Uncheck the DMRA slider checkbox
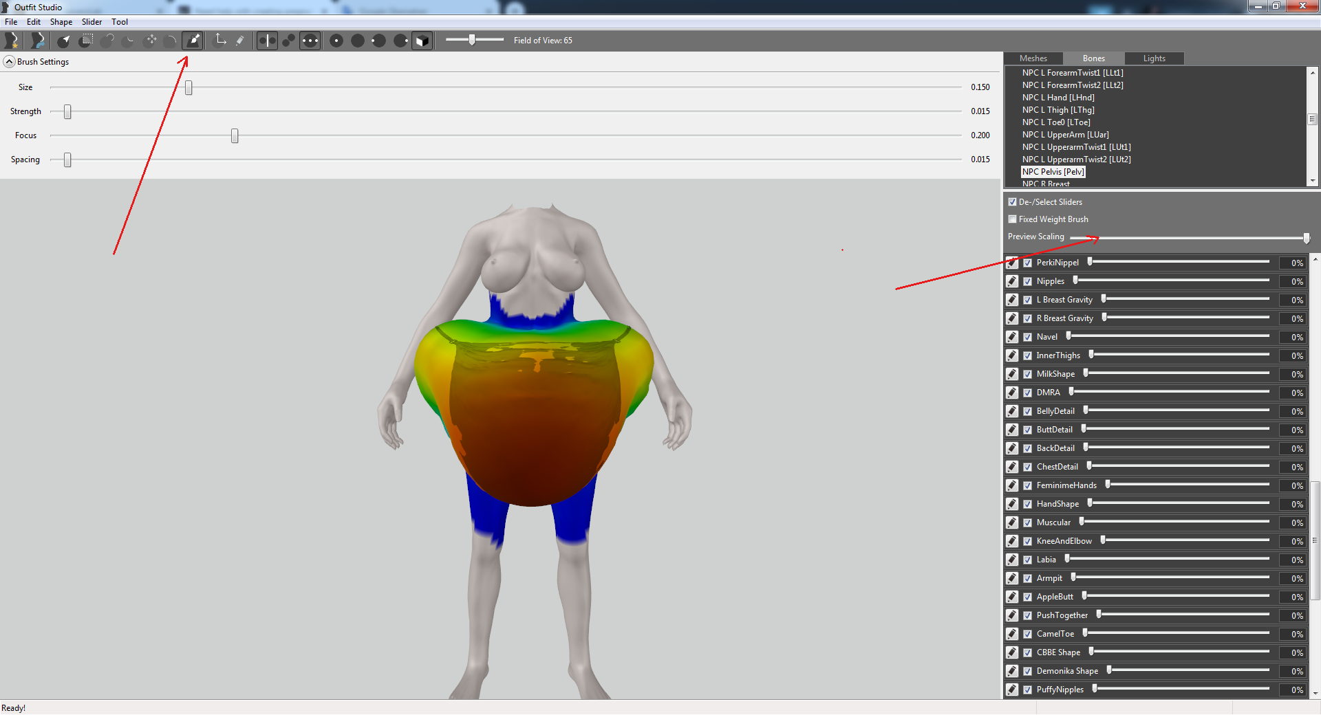Image resolution: width=1321 pixels, height=715 pixels. (1027, 393)
